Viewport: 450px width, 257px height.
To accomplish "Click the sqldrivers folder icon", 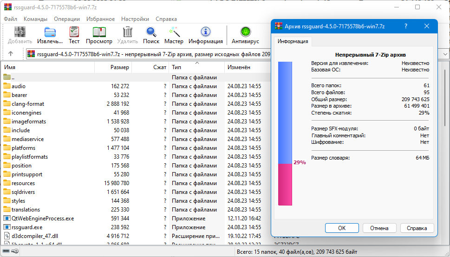I will coord(7,192).
